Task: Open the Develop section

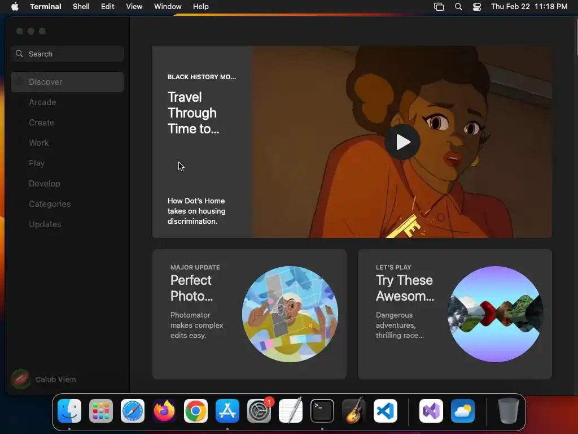Action: click(67, 184)
